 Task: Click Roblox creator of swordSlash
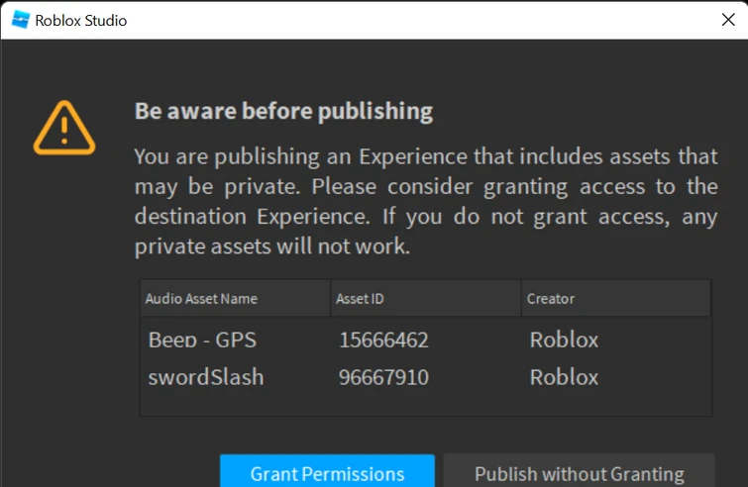point(564,377)
